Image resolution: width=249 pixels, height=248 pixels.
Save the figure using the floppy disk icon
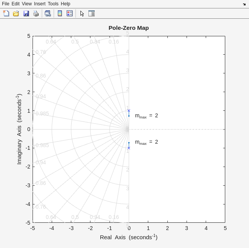(26, 13)
